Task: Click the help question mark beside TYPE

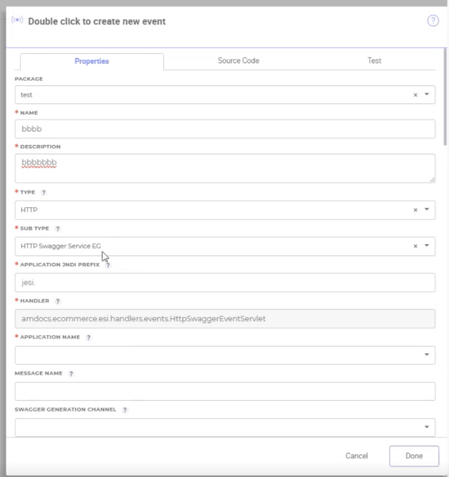Action: pos(44,193)
